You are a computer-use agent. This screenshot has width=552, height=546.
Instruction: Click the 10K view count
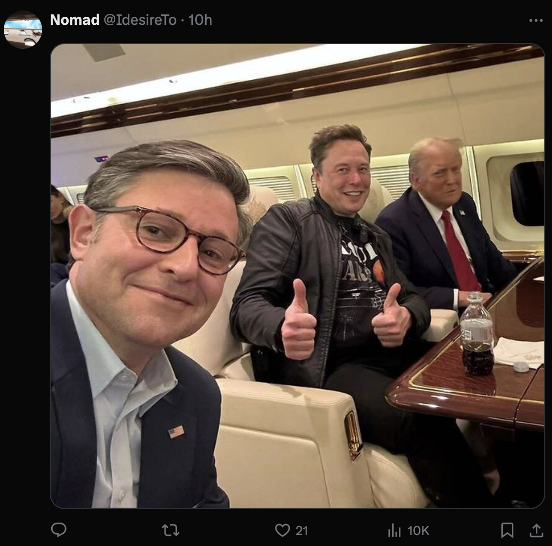(x=418, y=530)
